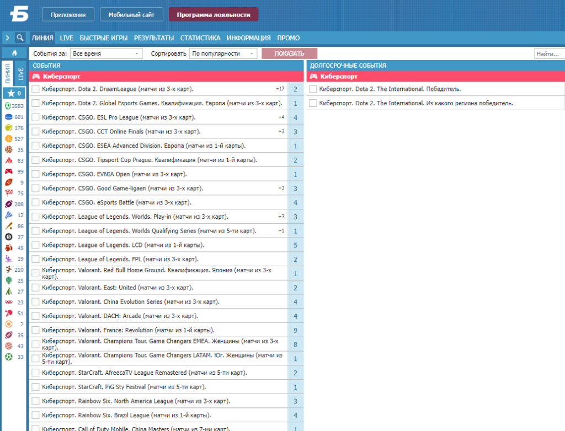This screenshot has width=565, height=431.
Task: Expand the side panel with the chevron arrow
Action: click(x=8, y=38)
